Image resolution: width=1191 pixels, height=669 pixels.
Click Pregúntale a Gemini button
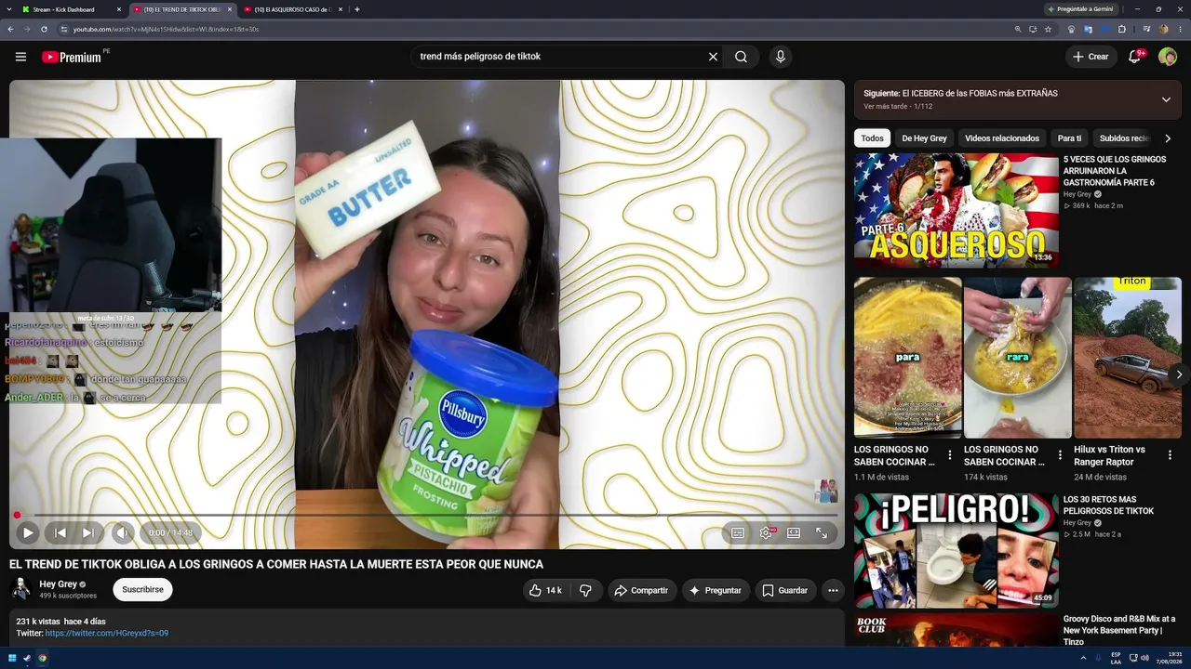tap(1080, 9)
